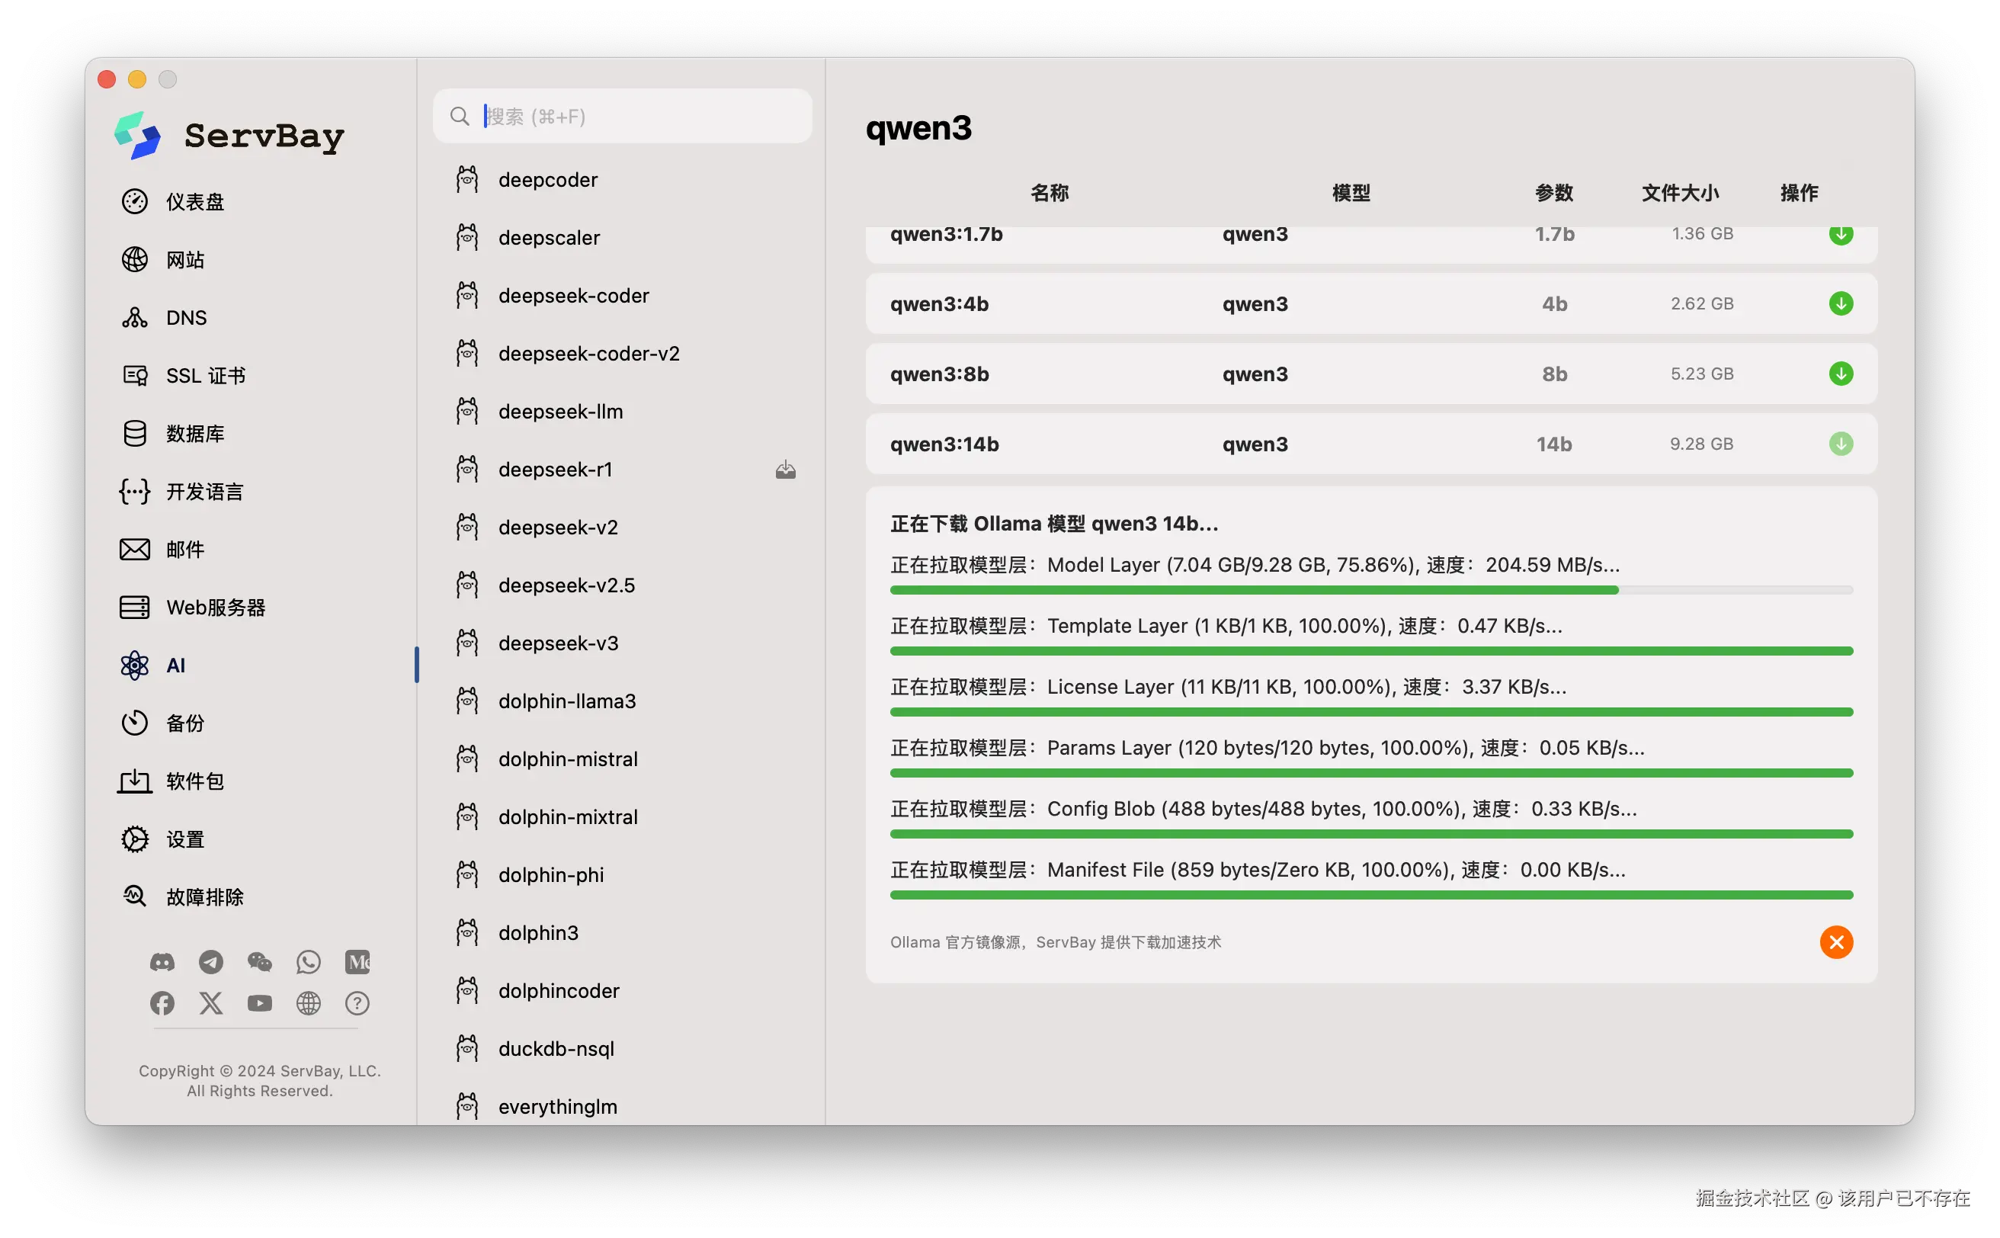Download the qwen3:4b model

pyautogui.click(x=1841, y=303)
